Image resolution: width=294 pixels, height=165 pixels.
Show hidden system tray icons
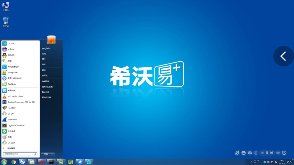tap(261, 162)
